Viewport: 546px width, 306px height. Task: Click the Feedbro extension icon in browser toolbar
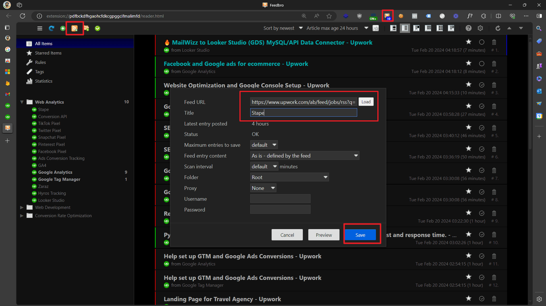point(387,16)
